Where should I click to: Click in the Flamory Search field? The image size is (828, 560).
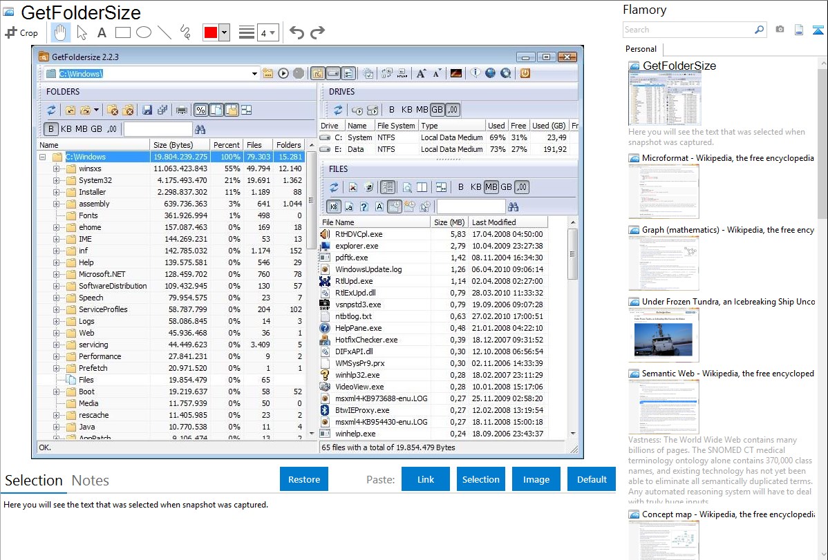tap(688, 30)
